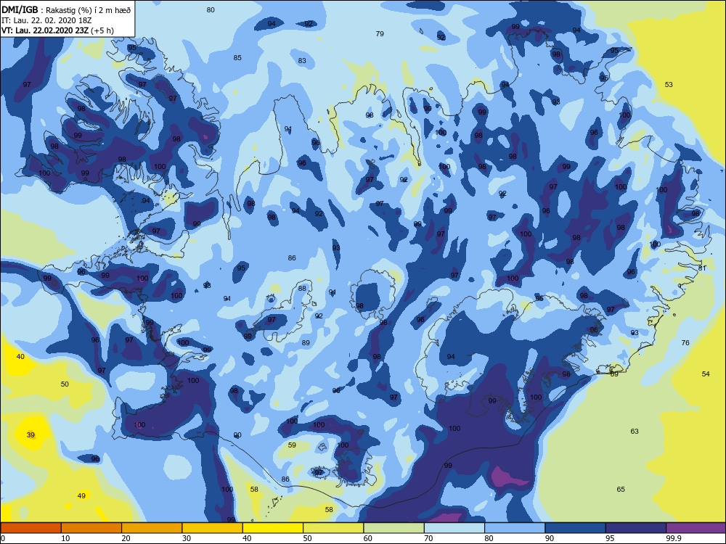Pick the 95–99.9 indigo legend swatch
This screenshot has width=726, height=544.
[636, 528]
